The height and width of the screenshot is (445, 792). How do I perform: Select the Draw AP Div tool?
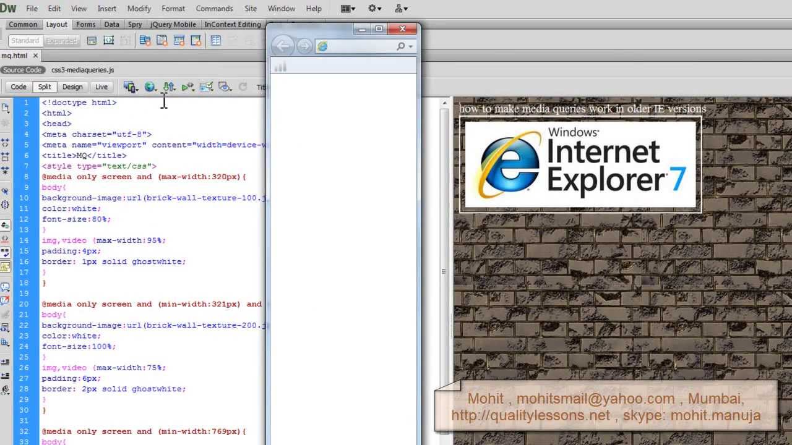[x=109, y=41]
